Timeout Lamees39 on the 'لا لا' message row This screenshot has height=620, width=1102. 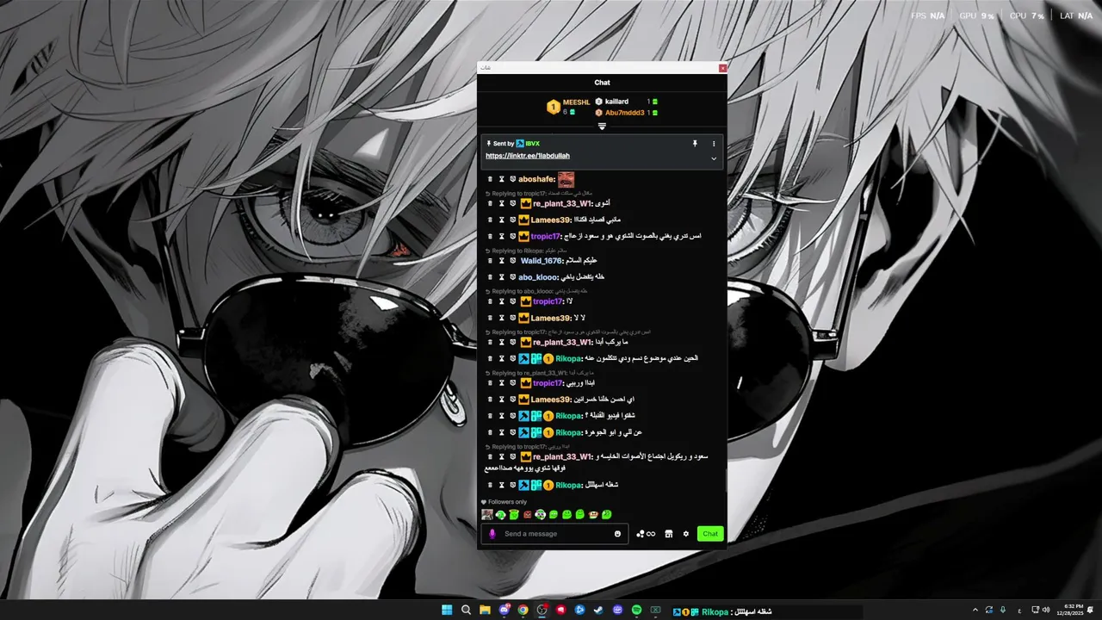coord(501,318)
